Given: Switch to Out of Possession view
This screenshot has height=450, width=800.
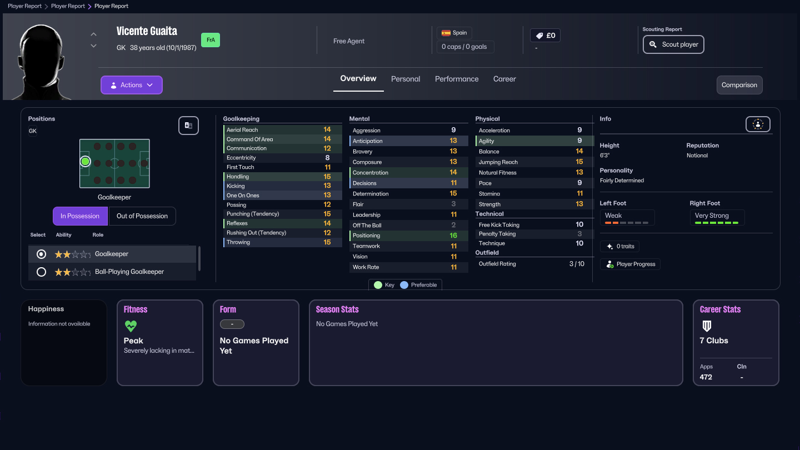Looking at the screenshot, I should coord(142,216).
